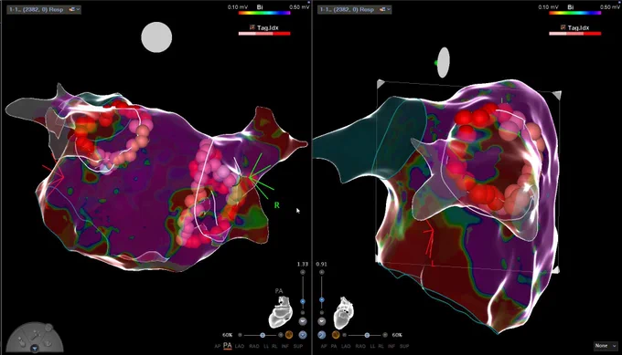
Task: Switch left pane to LAO view
Action: coord(240,346)
